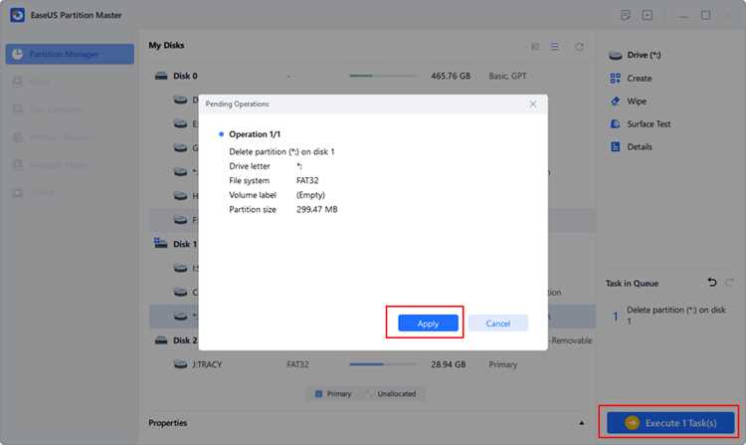Click the J:TRACY usage bar
The width and height of the screenshot is (746, 445).
(383, 364)
